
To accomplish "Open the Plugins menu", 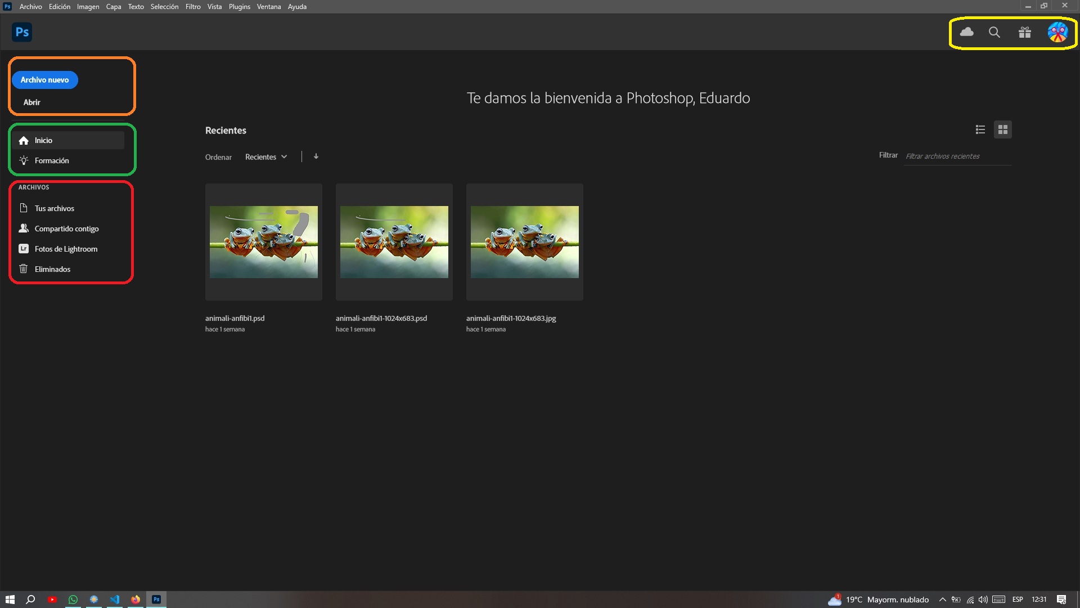I will tap(240, 7).
